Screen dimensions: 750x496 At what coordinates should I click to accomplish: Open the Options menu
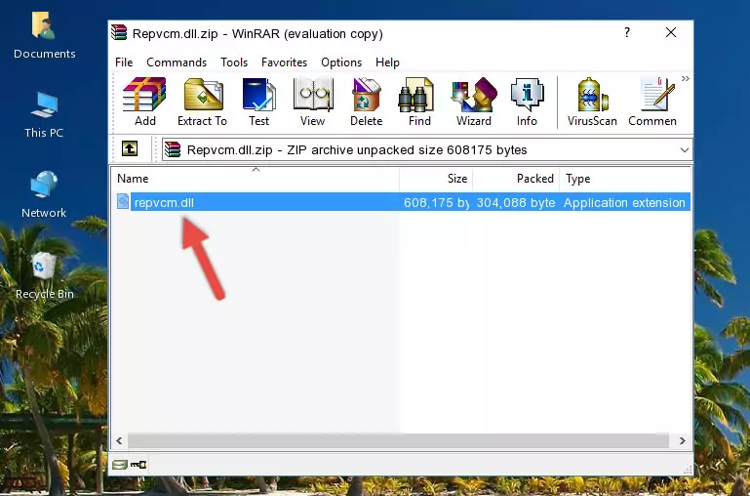pos(341,62)
